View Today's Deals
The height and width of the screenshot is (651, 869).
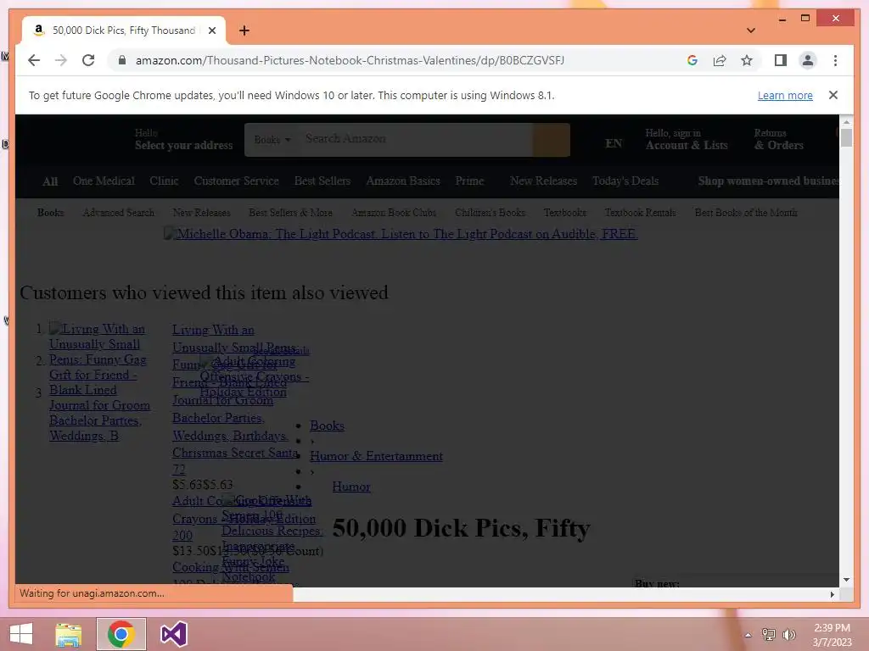pos(625,181)
